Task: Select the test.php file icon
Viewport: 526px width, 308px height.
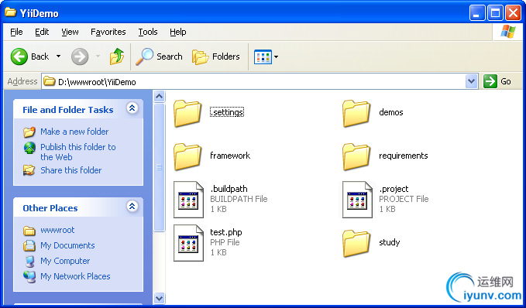Action: coord(188,243)
